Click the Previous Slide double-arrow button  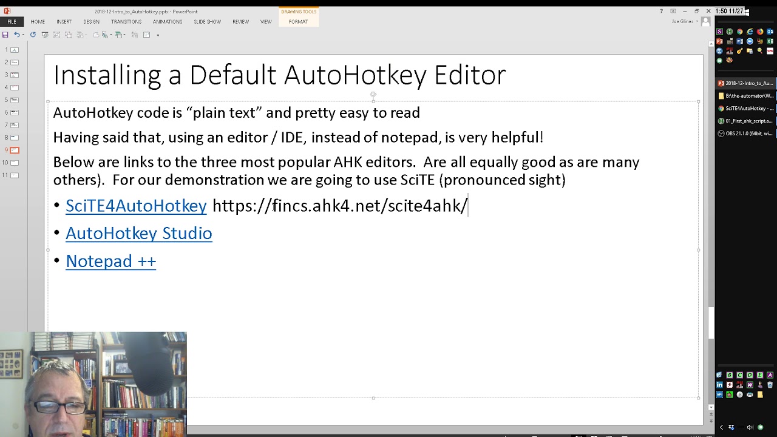pyautogui.click(x=711, y=414)
